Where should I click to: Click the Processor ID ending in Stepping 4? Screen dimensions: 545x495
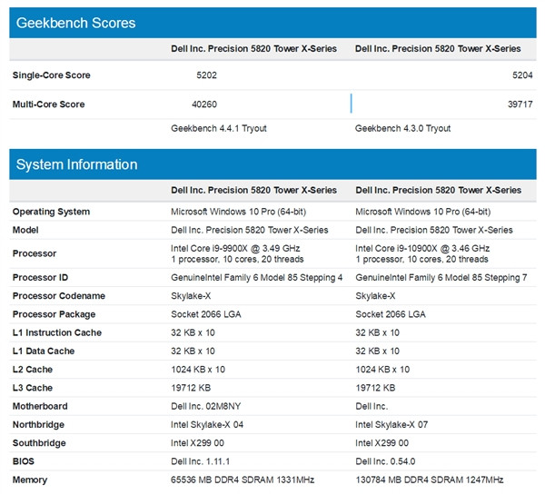point(257,277)
